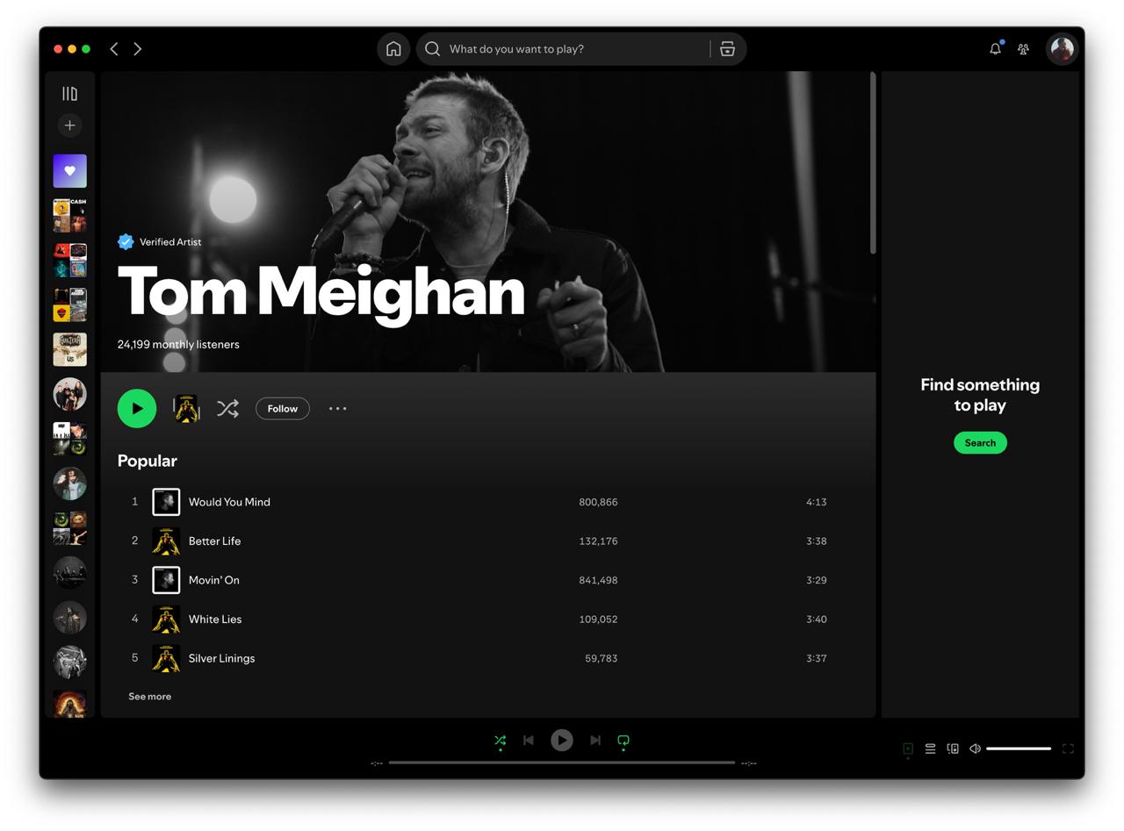Open the Queue icon

930,749
